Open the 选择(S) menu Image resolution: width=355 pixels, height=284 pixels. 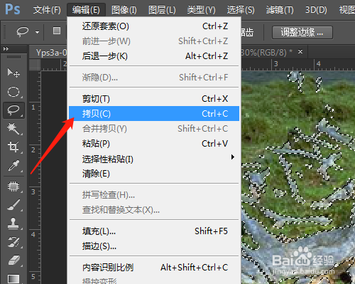241,10
